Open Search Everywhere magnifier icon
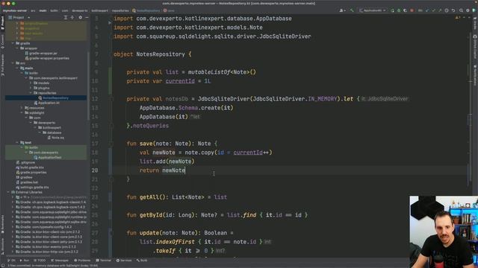 462,10
